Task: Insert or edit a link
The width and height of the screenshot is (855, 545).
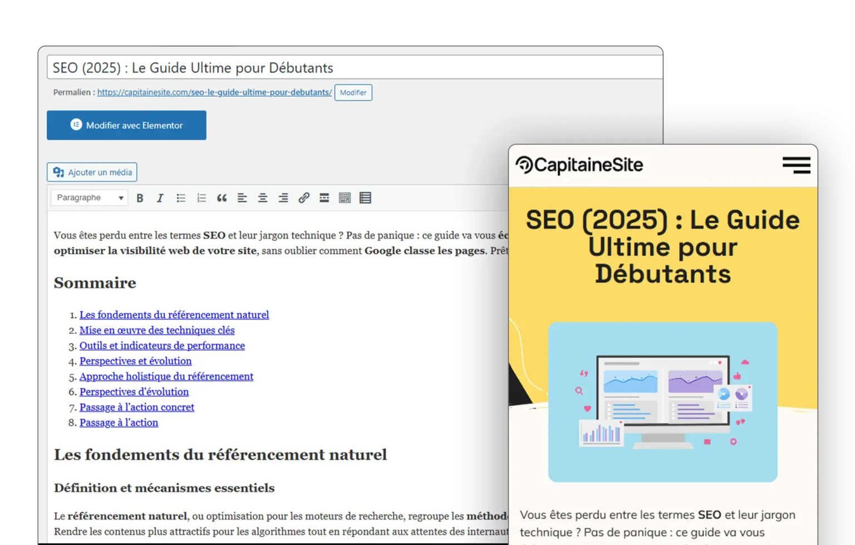Action: (x=304, y=198)
